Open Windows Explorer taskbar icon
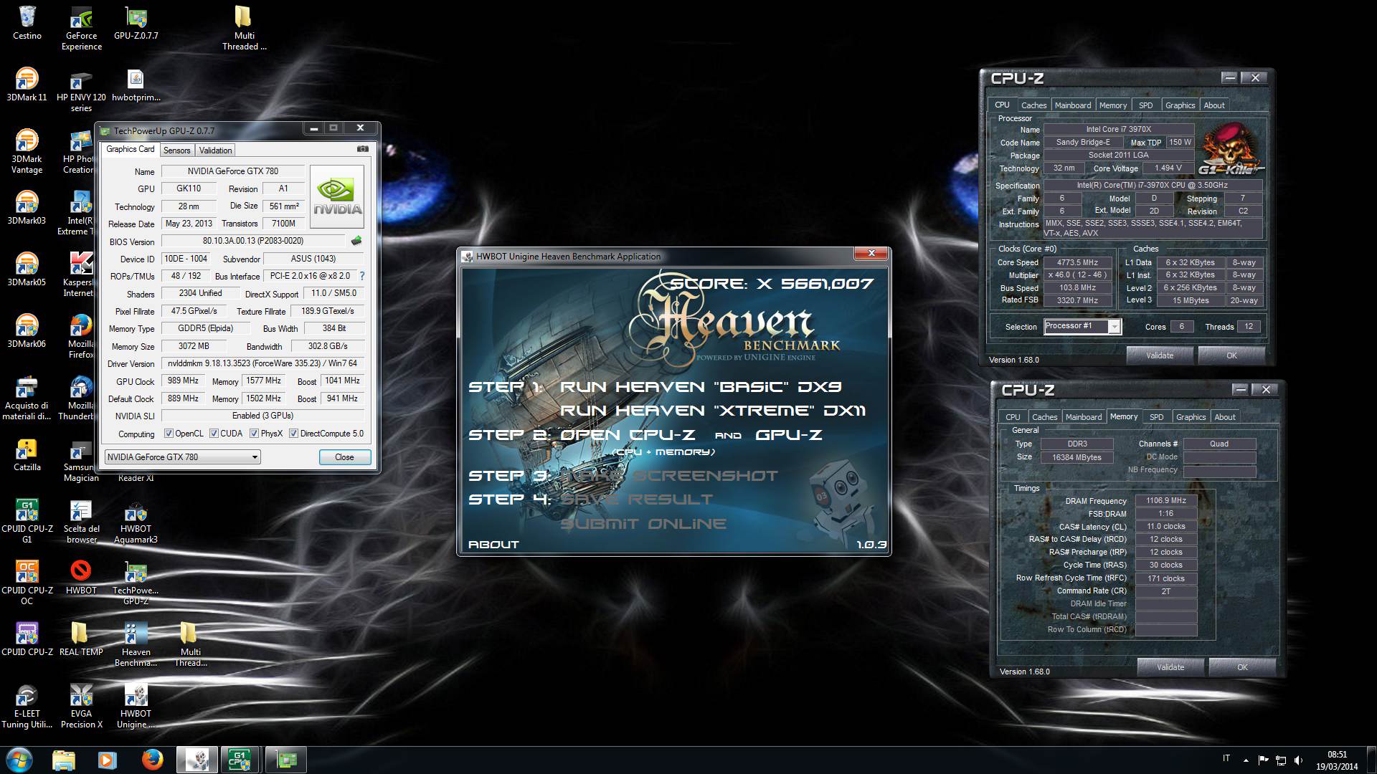 coord(63,760)
